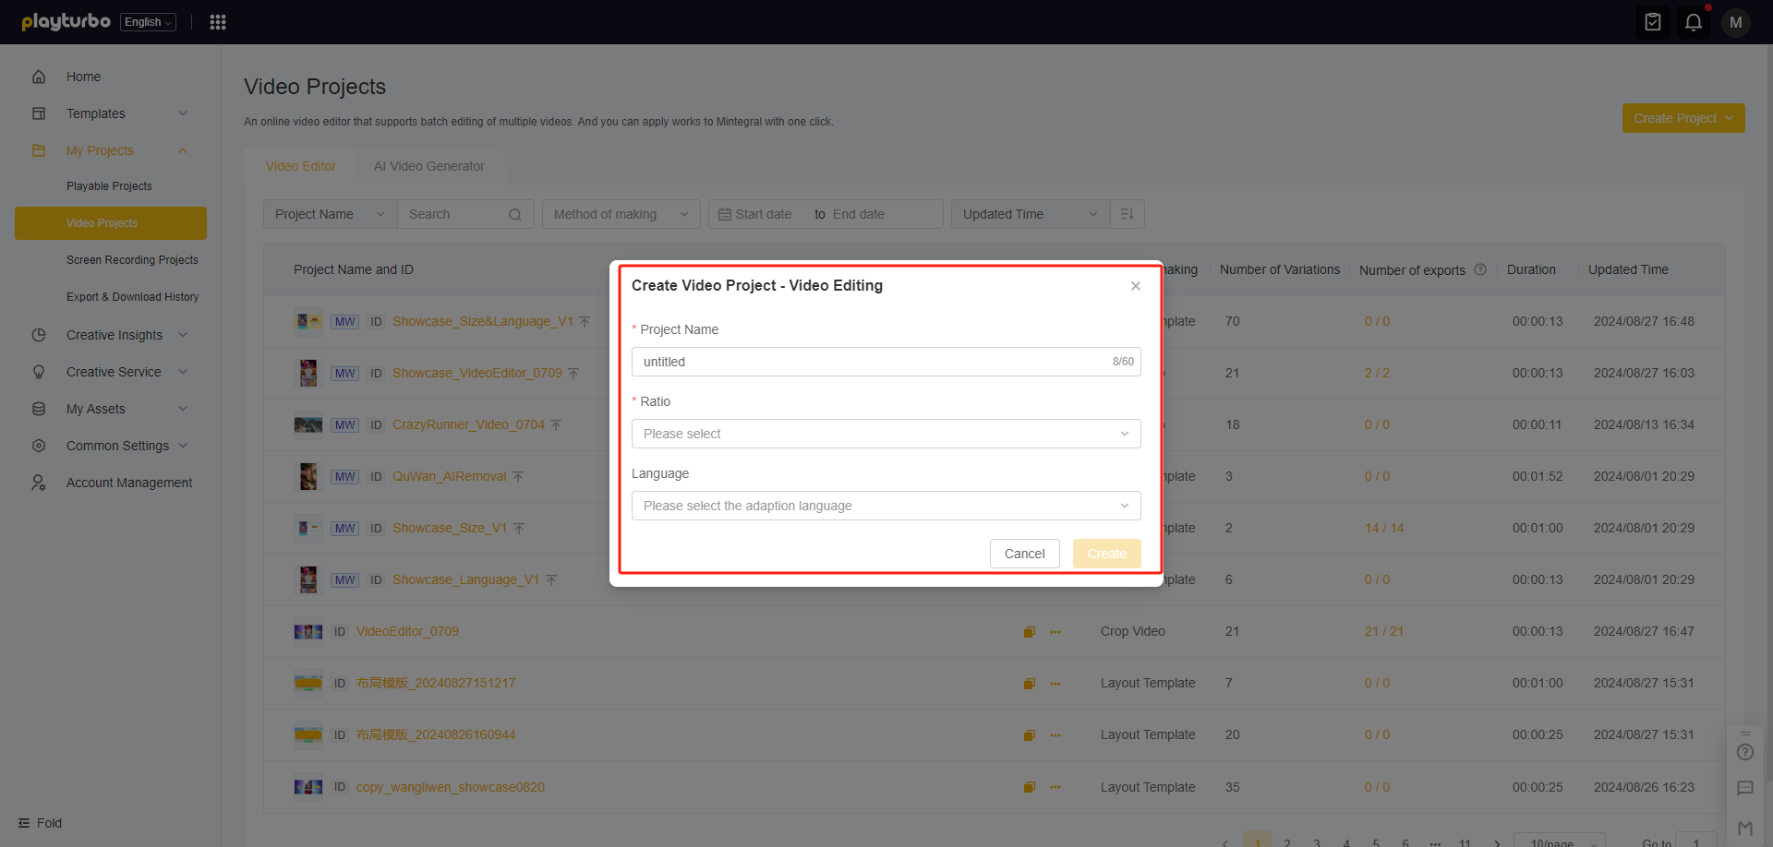
Task: Open the Ratio dropdown
Action: click(886, 434)
